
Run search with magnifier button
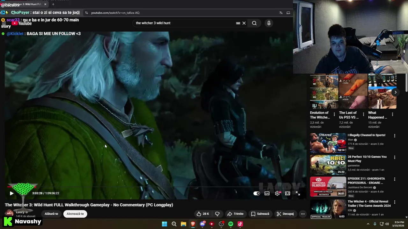coord(254,23)
